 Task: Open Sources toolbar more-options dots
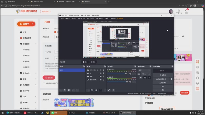105,90
